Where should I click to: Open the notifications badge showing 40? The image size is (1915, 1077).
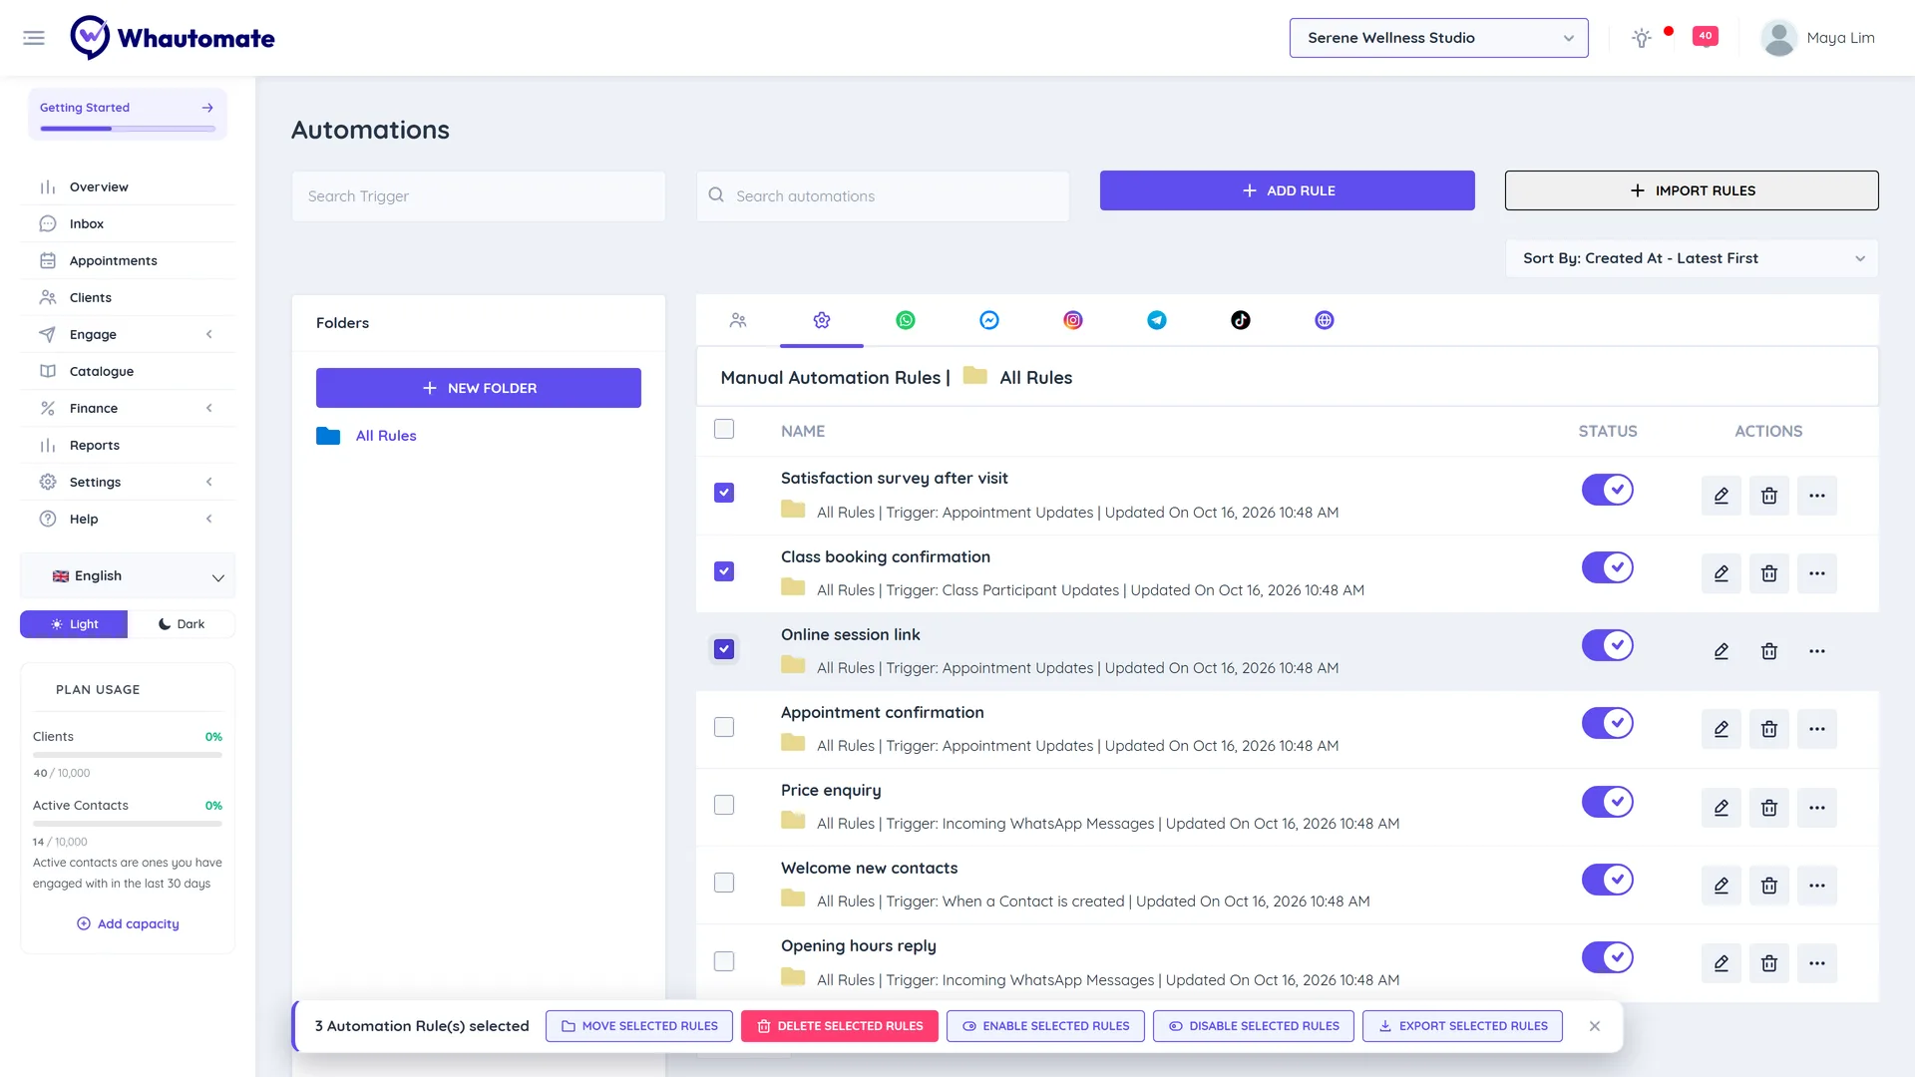tap(1706, 37)
